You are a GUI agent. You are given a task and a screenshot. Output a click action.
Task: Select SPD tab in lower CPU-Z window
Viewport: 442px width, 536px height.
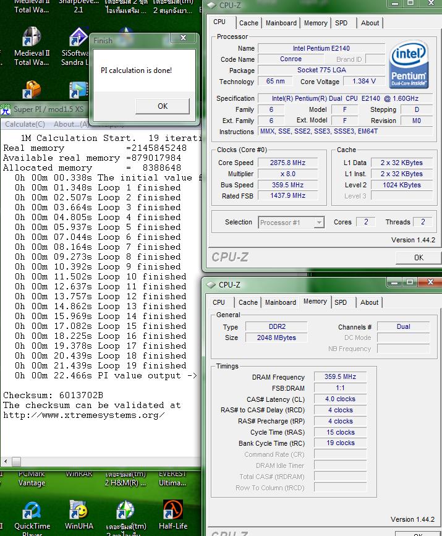(x=341, y=302)
